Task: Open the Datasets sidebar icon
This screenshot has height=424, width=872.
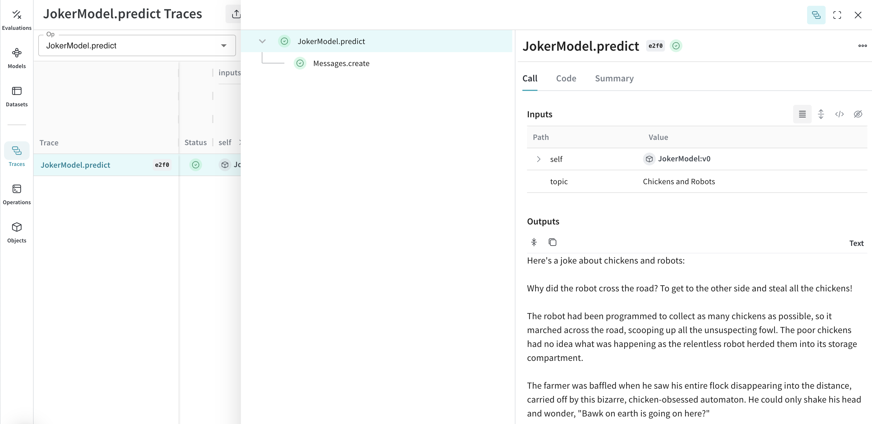Action: pyautogui.click(x=17, y=96)
